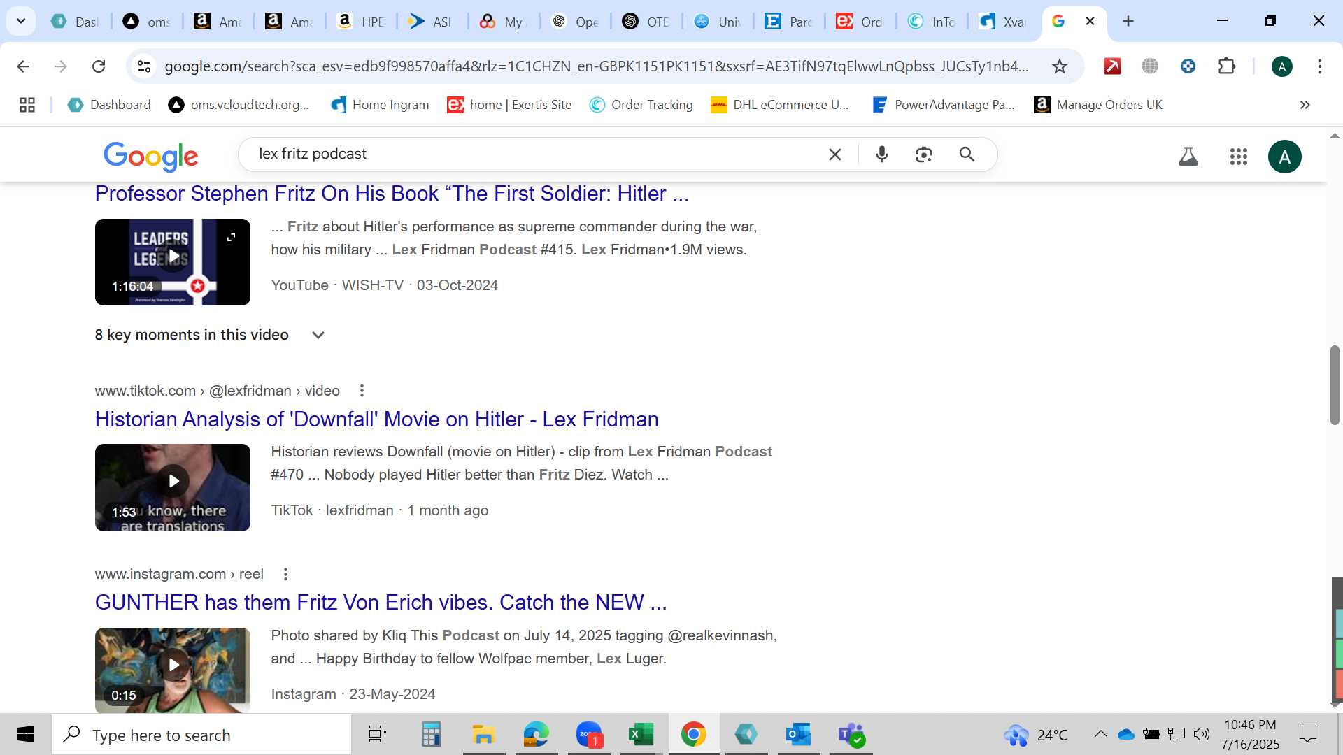The image size is (1343, 755).
Task: Open Outlook from the taskbar
Action: pos(798,735)
